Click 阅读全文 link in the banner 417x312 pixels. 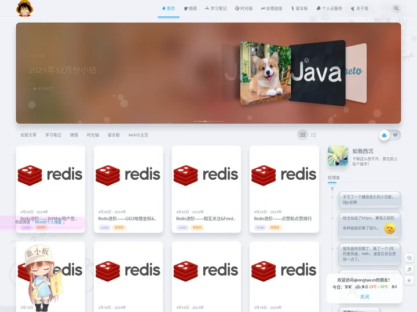[43, 88]
